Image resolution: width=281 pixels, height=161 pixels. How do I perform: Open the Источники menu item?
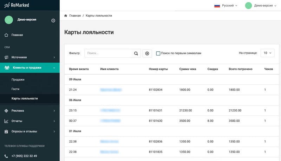[x=19, y=57]
